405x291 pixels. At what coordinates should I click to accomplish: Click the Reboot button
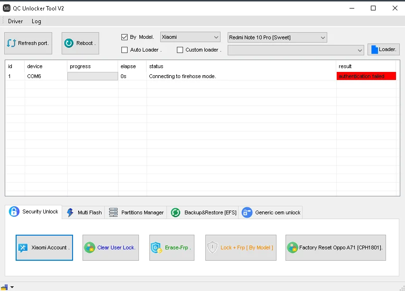[x=80, y=44]
